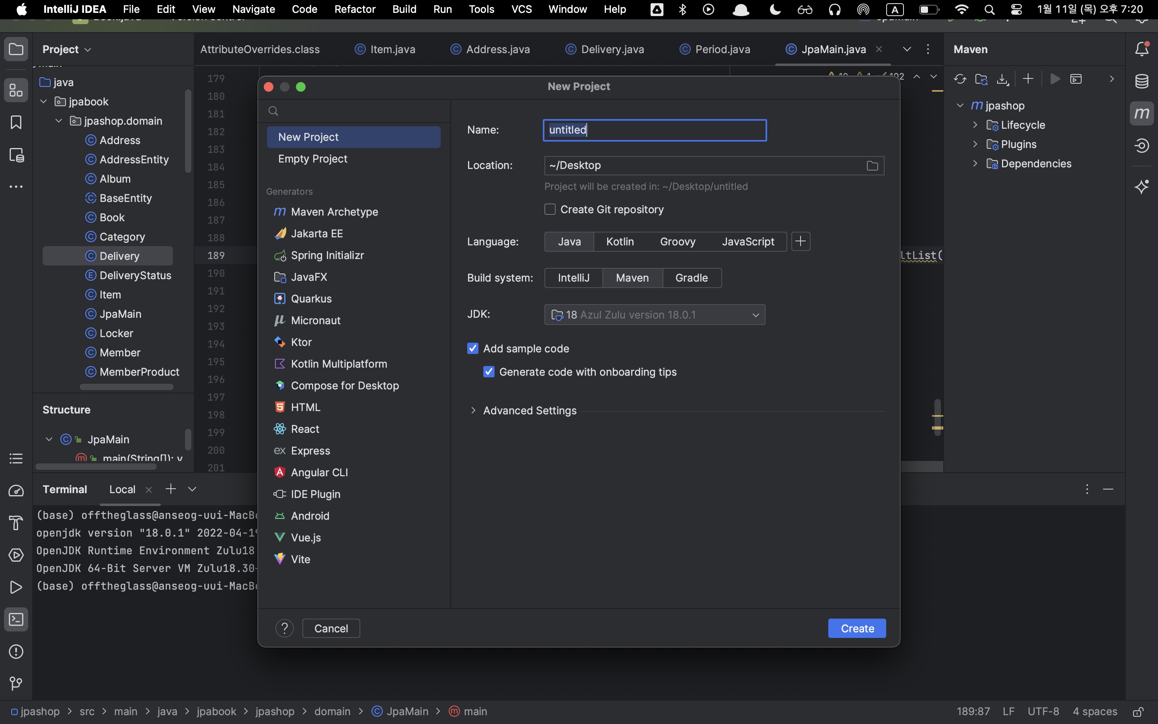Open the Notifications bell icon
1158x724 pixels.
pos(1142,49)
